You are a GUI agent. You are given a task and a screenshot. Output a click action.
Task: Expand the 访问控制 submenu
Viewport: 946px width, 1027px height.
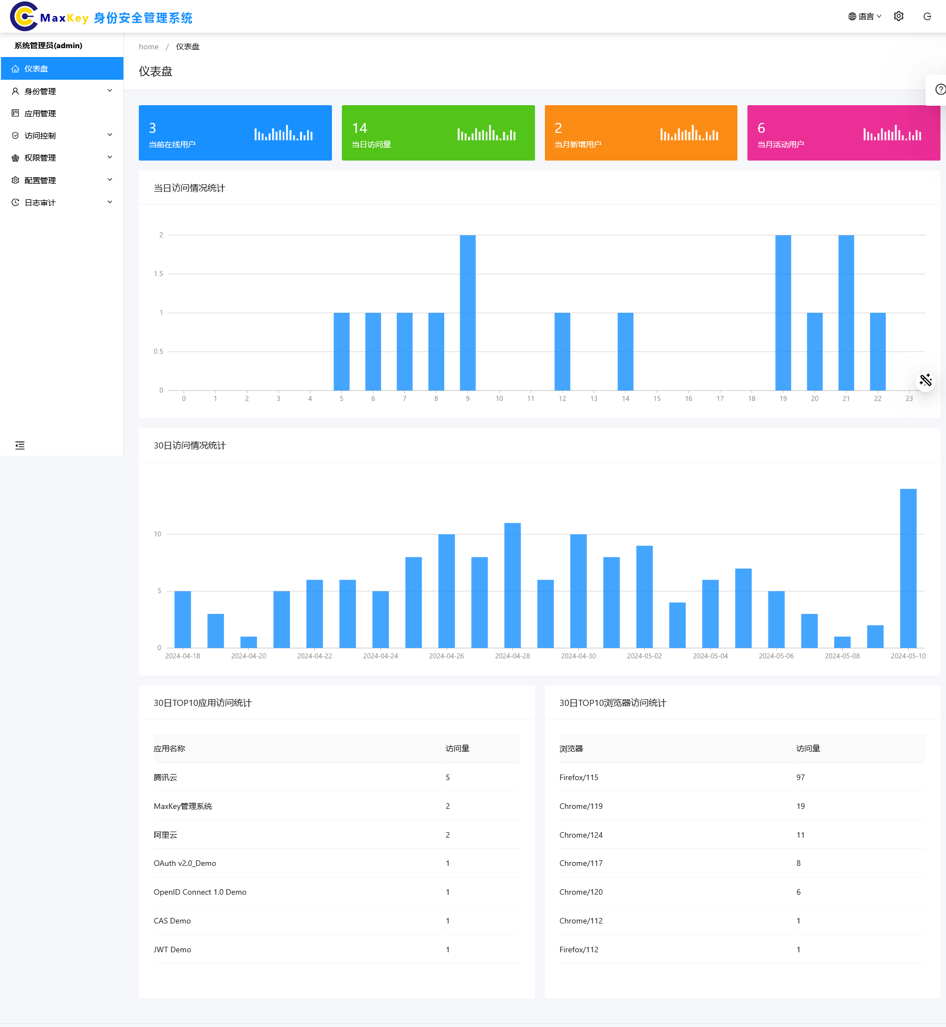point(110,135)
